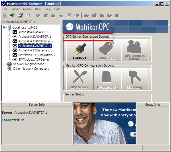This screenshot has height=152, width=171.
Task: Click the large Connect plug button
Action: [x=80, y=50]
